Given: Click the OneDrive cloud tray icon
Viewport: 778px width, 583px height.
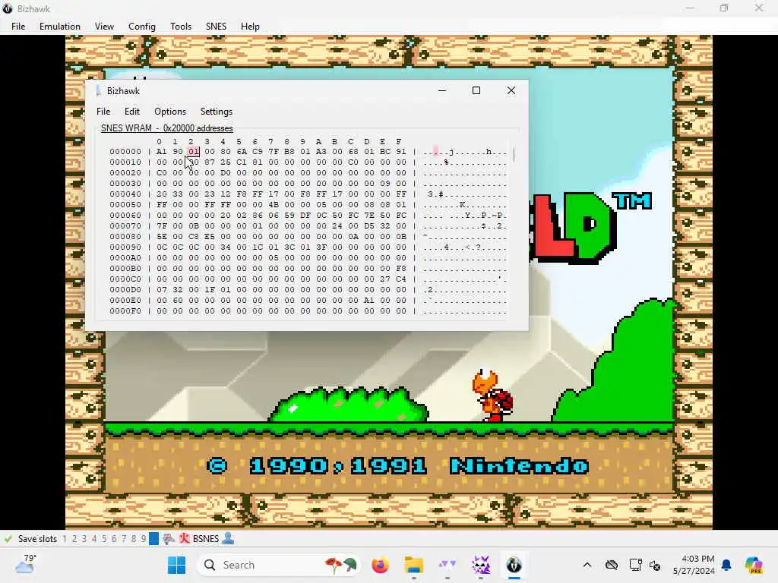Looking at the screenshot, I should [612, 565].
